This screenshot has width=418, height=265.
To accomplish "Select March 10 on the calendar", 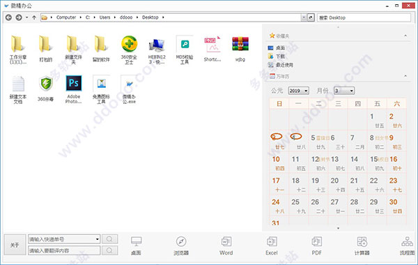I will tap(279, 163).
